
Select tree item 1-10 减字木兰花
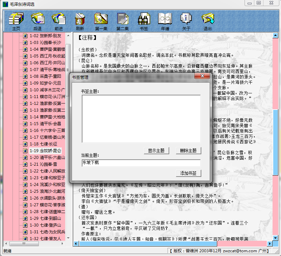coord(47,90)
